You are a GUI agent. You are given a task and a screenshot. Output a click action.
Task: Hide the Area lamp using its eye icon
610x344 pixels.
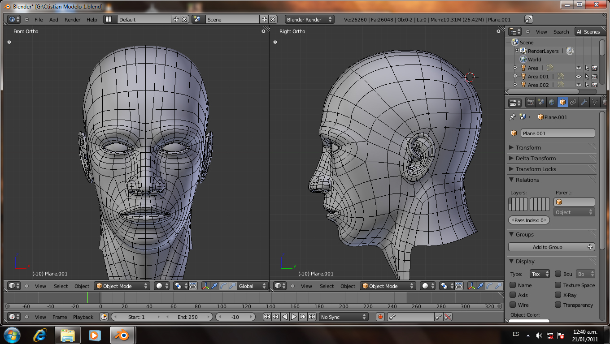(578, 68)
